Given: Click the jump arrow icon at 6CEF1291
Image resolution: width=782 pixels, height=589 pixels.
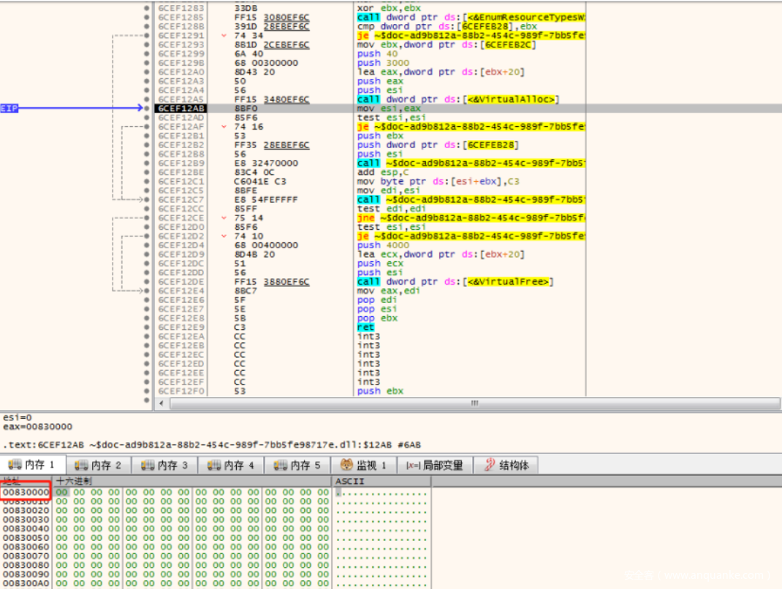Looking at the screenshot, I should [224, 35].
